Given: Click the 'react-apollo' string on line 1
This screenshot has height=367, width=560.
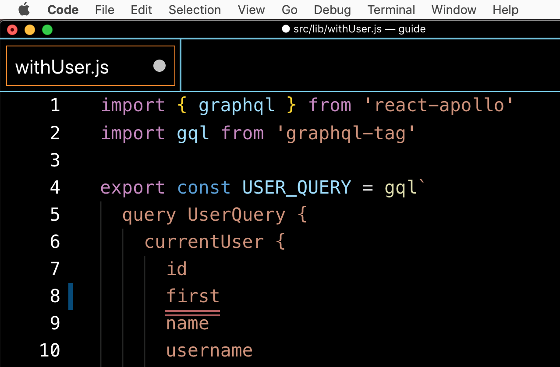Looking at the screenshot, I should click(439, 106).
